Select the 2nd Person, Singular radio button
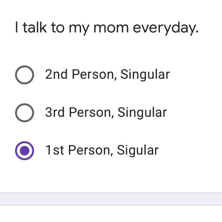 pos(24,75)
